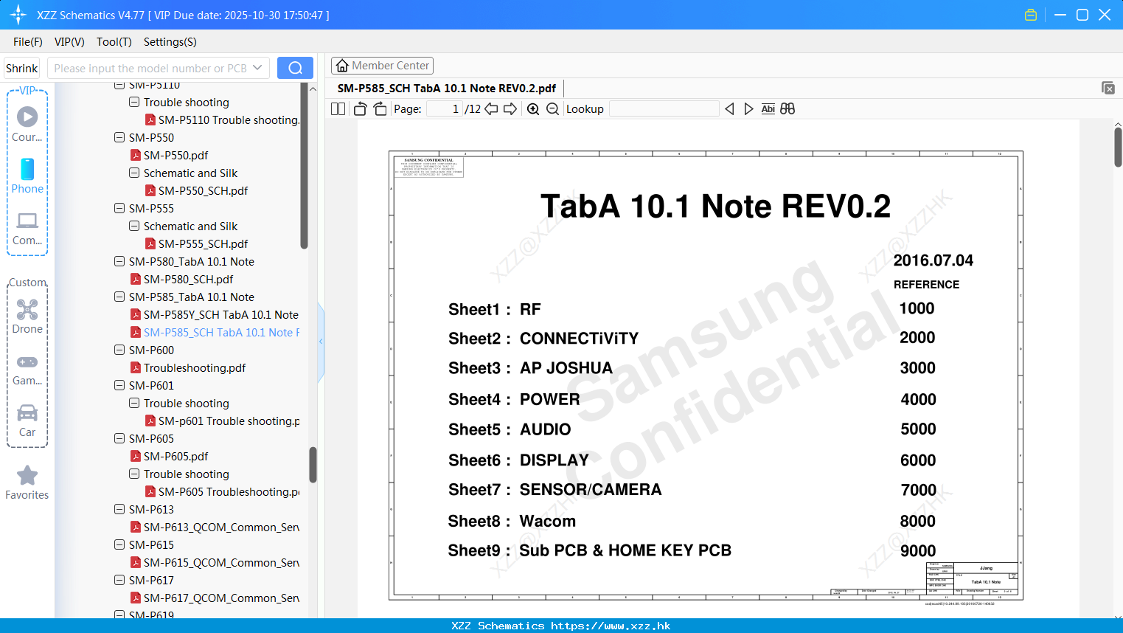
Task: Collapse the SM-P555 tree node
Action: click(119, 208)
